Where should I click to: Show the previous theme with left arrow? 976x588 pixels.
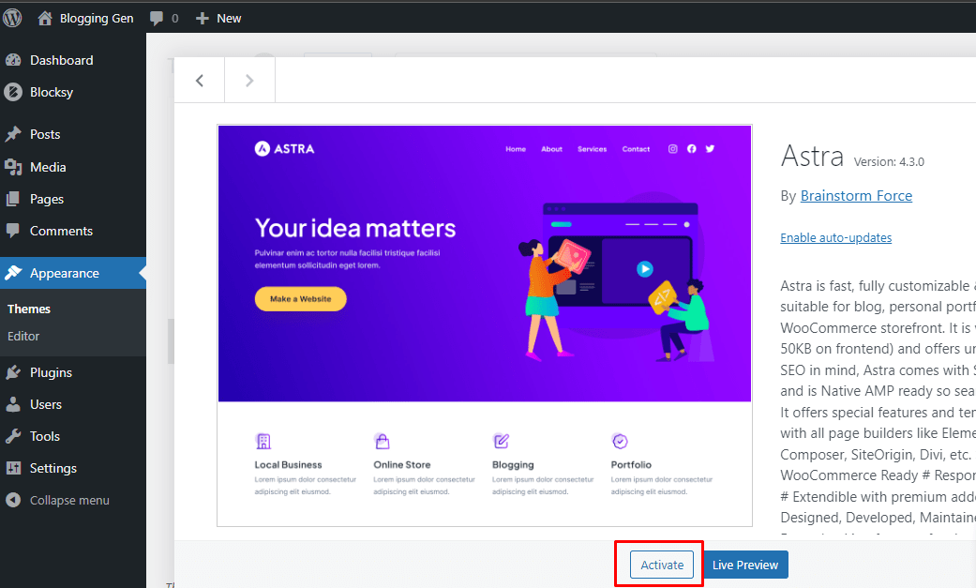pos(199,80)
